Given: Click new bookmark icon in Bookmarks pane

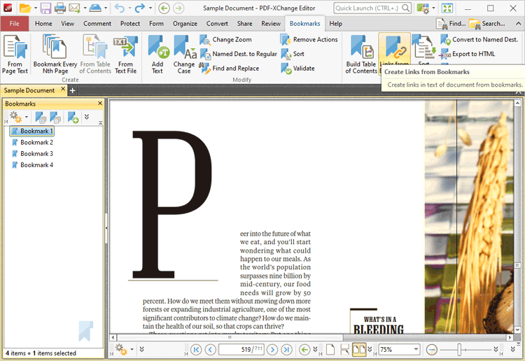Looking at the screenshot, I should [x=73, y=117].
